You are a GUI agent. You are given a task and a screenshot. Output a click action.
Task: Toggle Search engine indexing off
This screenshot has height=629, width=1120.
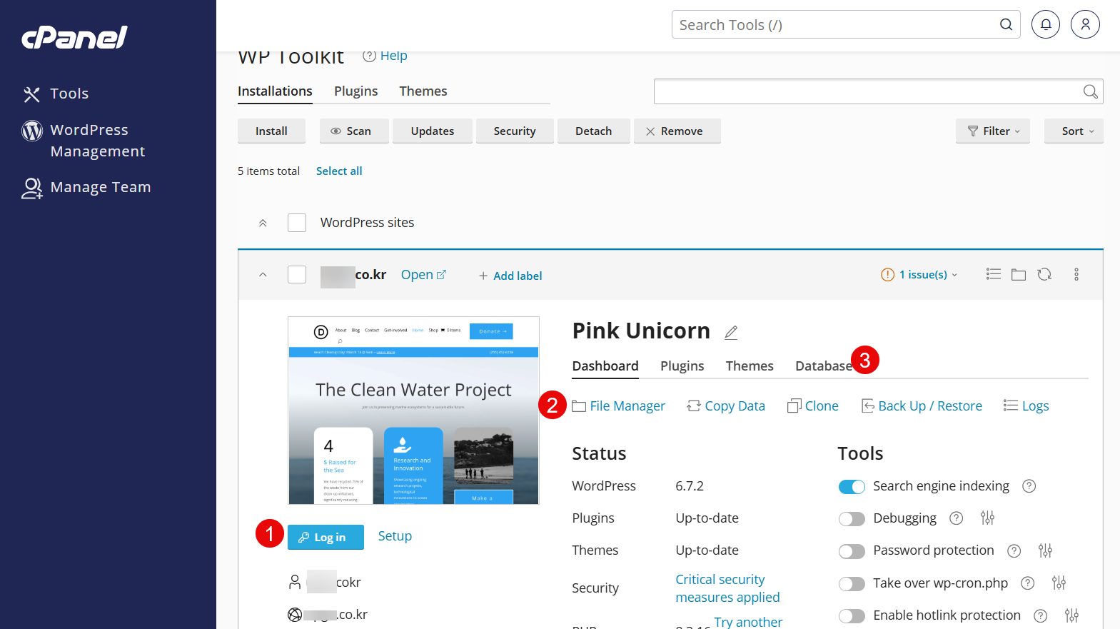point(852,487)
